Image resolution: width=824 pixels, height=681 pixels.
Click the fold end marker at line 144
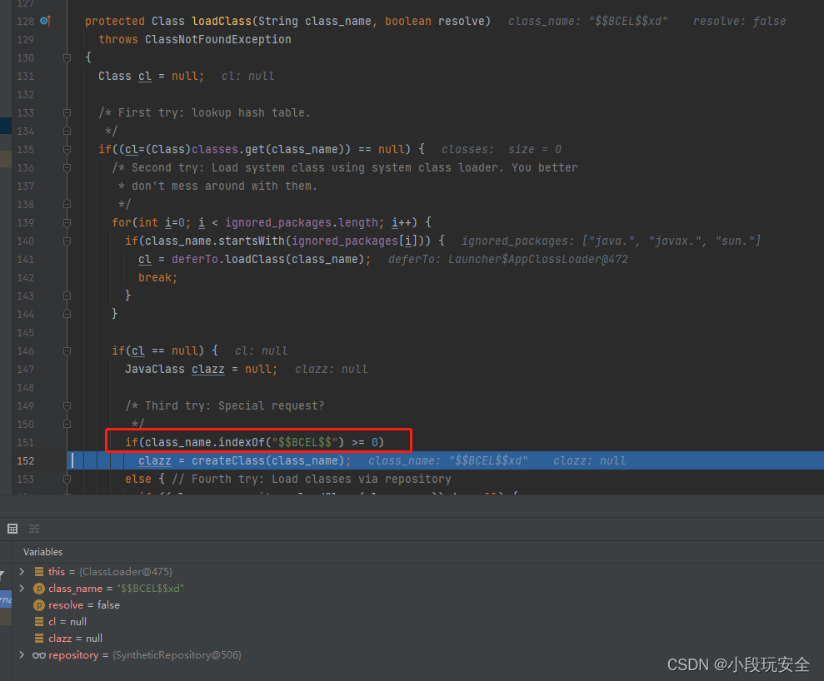tap(67, 314)
